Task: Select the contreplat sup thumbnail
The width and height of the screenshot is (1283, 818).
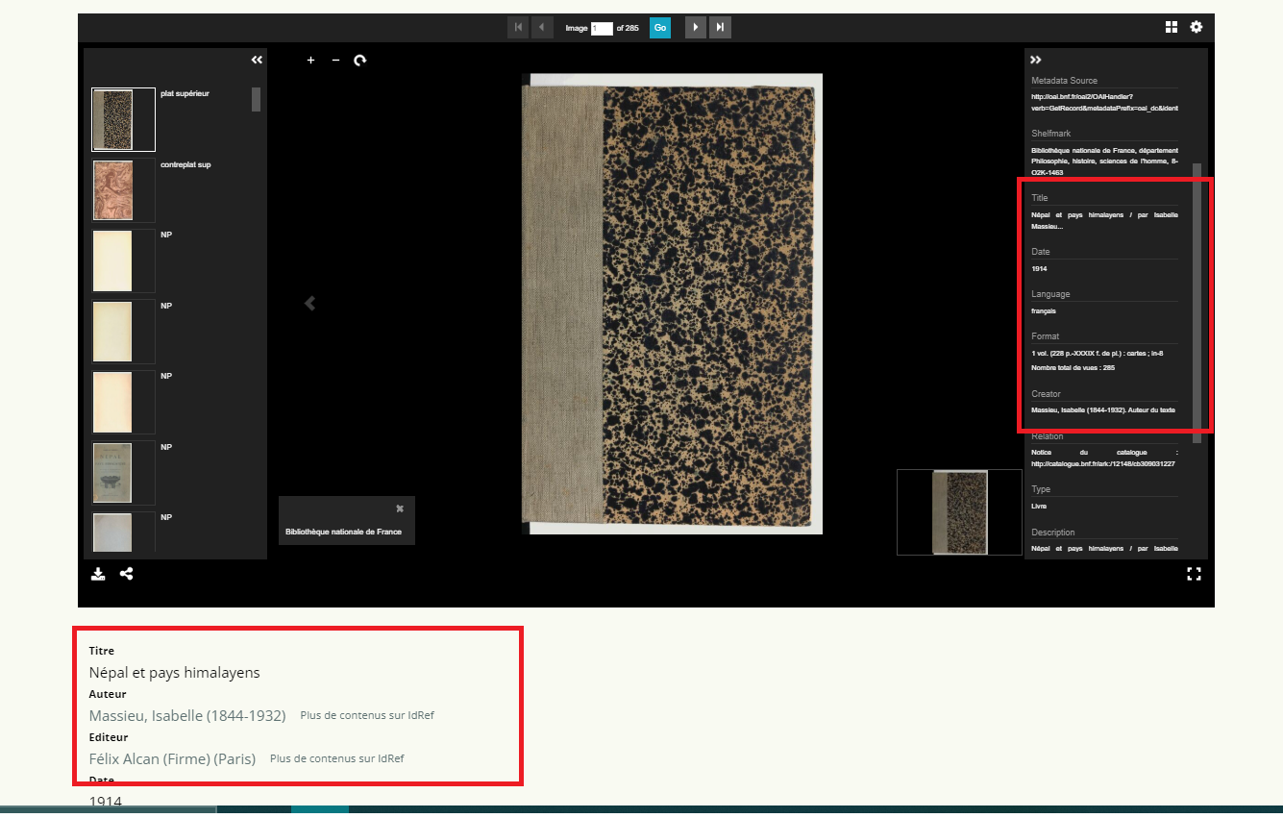Action: click(x=113, y=190)
